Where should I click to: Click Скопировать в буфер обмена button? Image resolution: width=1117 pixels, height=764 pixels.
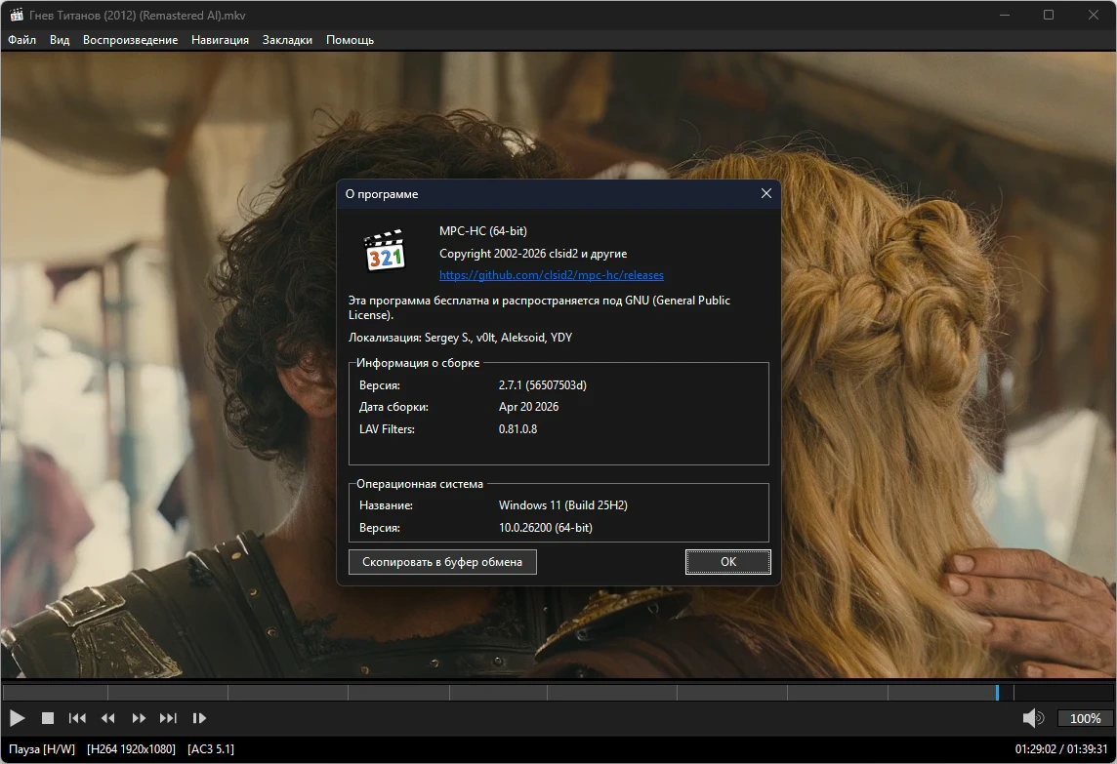[x=442, y=562]
